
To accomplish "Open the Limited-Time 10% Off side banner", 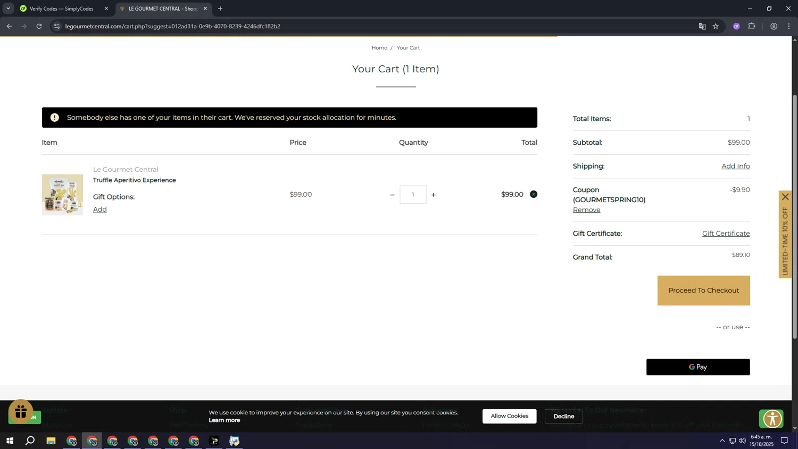I will point(785,240).
